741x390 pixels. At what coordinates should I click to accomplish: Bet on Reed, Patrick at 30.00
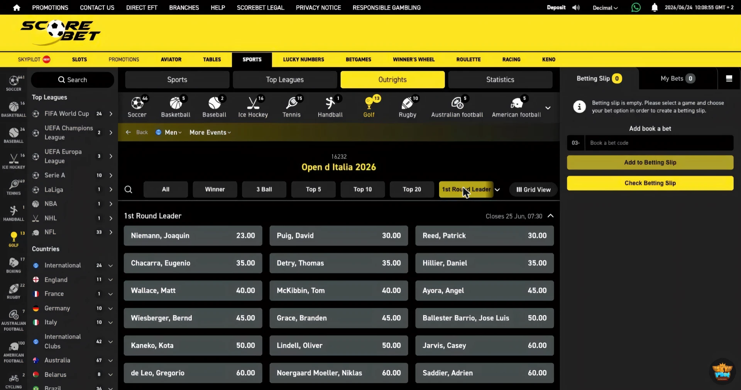484,235
